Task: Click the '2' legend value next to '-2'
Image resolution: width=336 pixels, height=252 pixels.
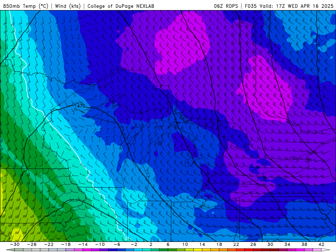Action: tap(151, 244)
